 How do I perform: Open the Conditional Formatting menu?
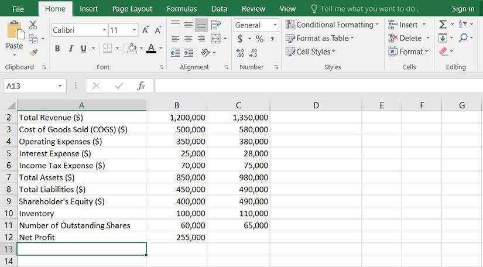point(332,25)
